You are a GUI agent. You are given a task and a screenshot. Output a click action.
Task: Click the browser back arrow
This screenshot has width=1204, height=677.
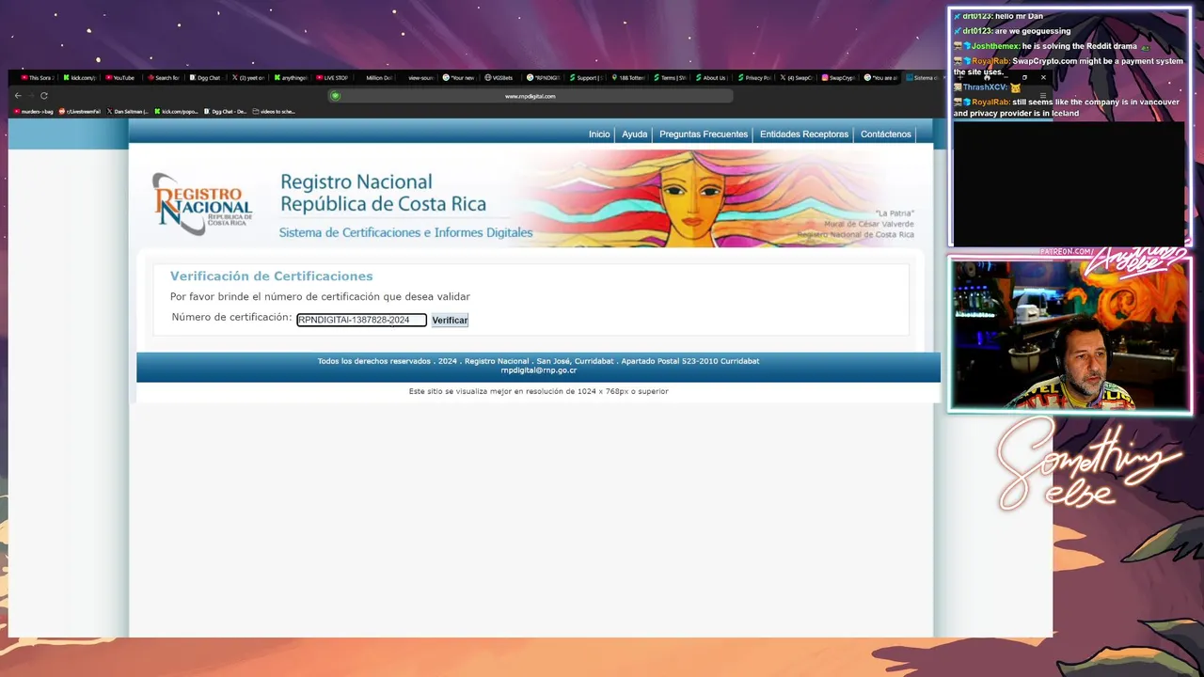tap(18, 96)
